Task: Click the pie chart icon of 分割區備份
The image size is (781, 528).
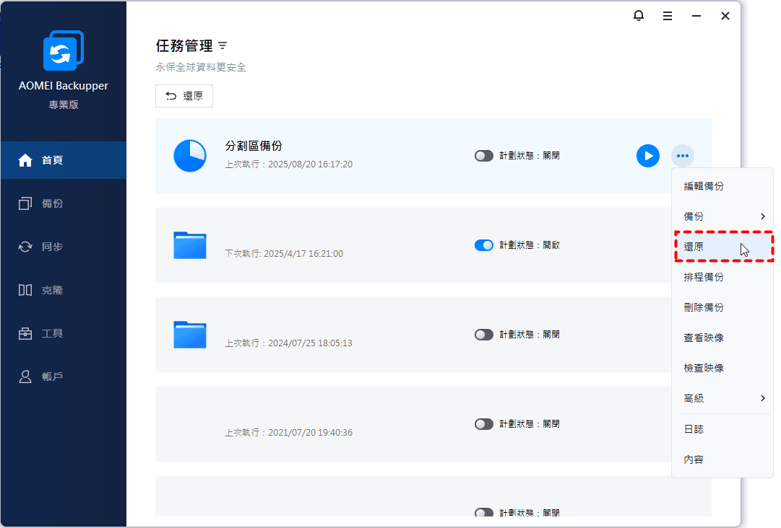Action: click(x=190, y=156)
